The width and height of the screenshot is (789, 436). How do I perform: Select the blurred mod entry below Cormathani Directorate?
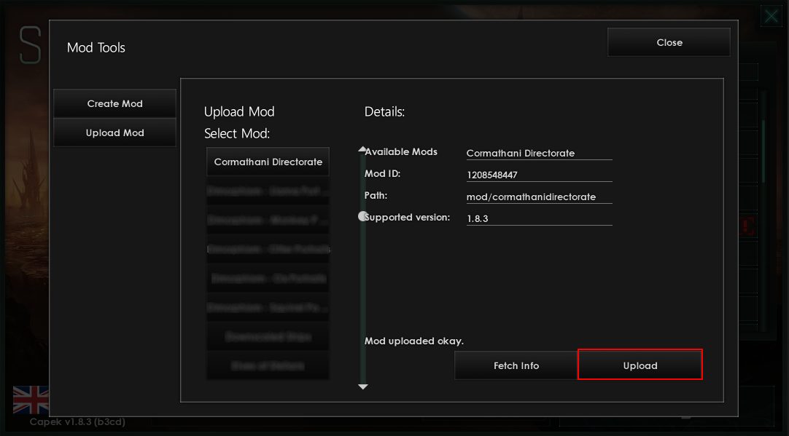tap(268, 191)
